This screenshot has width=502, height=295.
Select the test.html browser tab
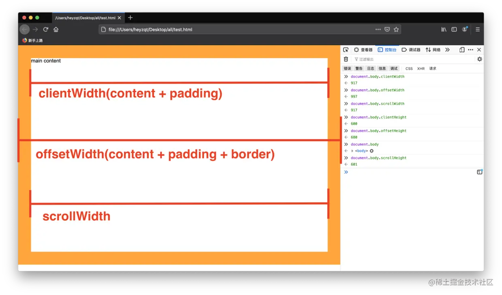88,18
